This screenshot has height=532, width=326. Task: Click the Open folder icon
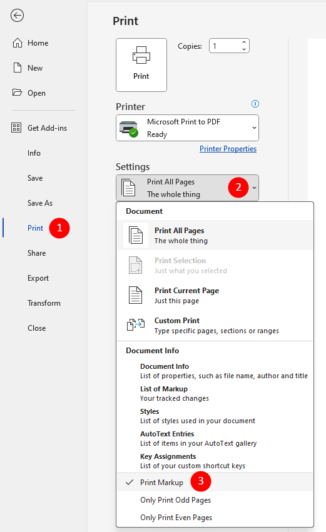point(17,93)
